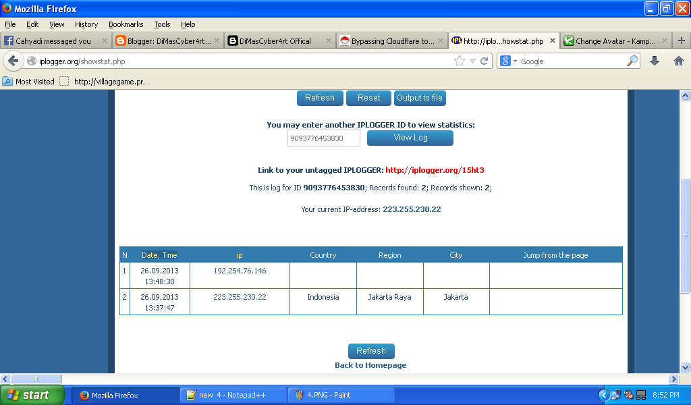The width and height of the screenshot is (691, 405).
Task: Open the Downloads arrow button
Action: point(655,61)
